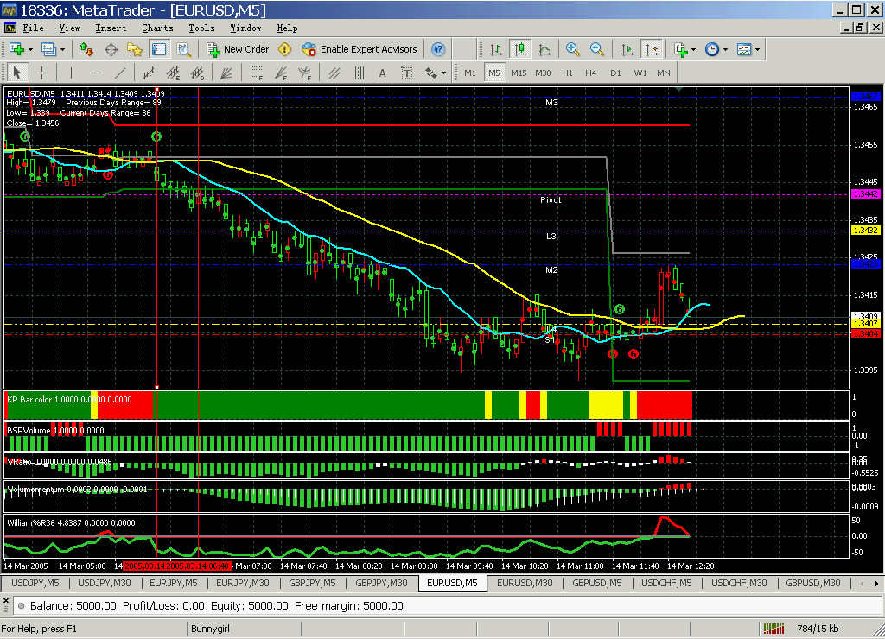Open the Indicators list icon

point(681,49)
